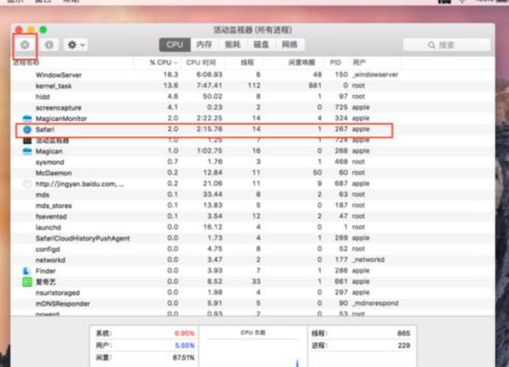Screen dimensions: 509x367
Task: Select the configd process row
Action: pyautogui.click(x=253, y=249)
